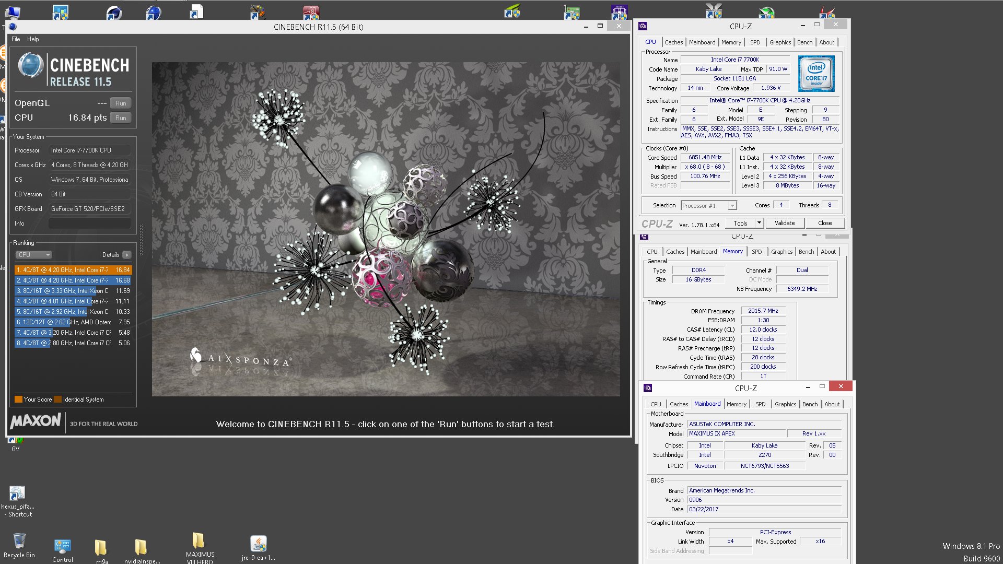Click the Processor field showing i7-7700K
Viewport: 1003px width, 564px height.
[x=89, y=150]
